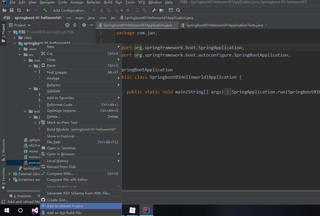Click line number 1 in editor gutter
Viewport: 320px width, 216px height.
pyautogui.click(x=101, y=33)
